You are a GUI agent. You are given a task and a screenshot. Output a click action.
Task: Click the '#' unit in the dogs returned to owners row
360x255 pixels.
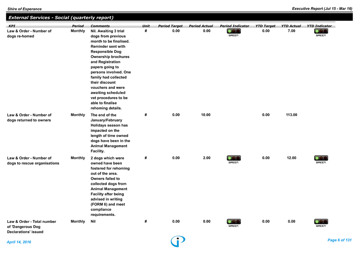pos(146,115)
